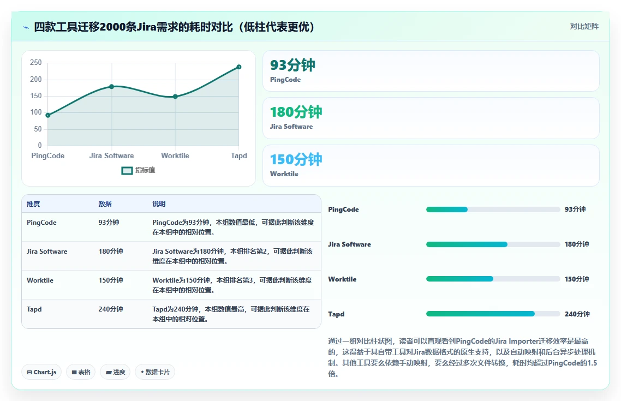The width and height of the screenshot is (621, 401).
Task: Click the Worktile progress bar
Action: (x=493, y=279)
